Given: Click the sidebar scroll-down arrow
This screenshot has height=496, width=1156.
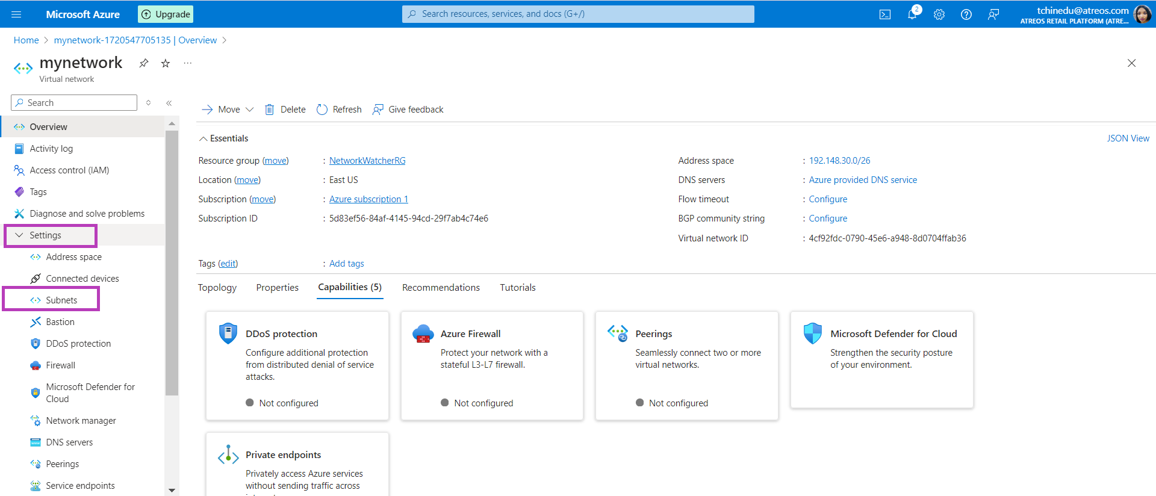Looking at the screenshot, I should 172,490.
